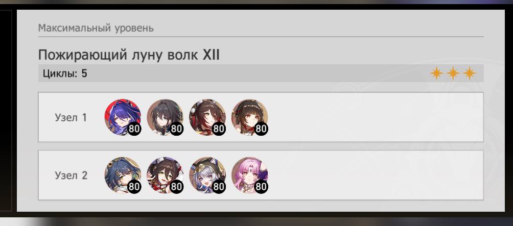Click the level 80 badge on pink-haired avatar
The height and width of the screenshot is (226, 513).
coord(261,187)
